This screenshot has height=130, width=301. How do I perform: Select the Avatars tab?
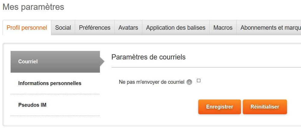(128, 28)
